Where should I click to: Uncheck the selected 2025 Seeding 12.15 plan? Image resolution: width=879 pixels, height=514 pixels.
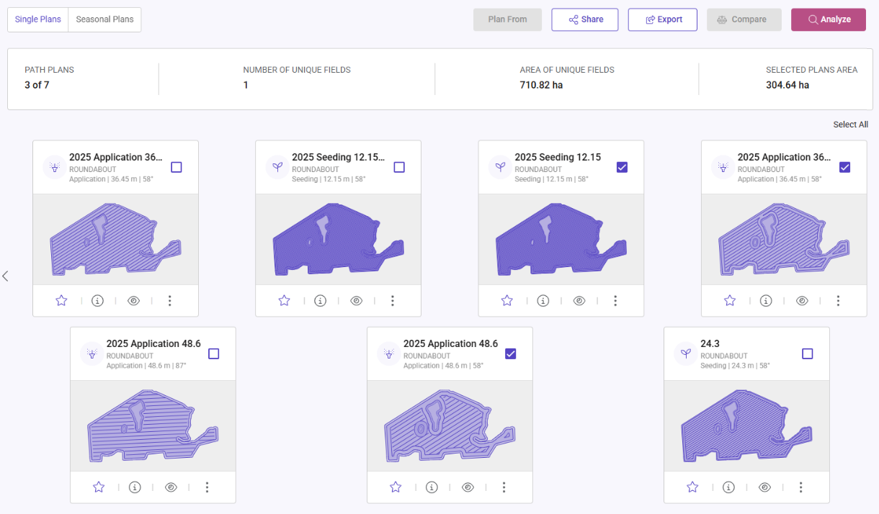click(623, 167)
